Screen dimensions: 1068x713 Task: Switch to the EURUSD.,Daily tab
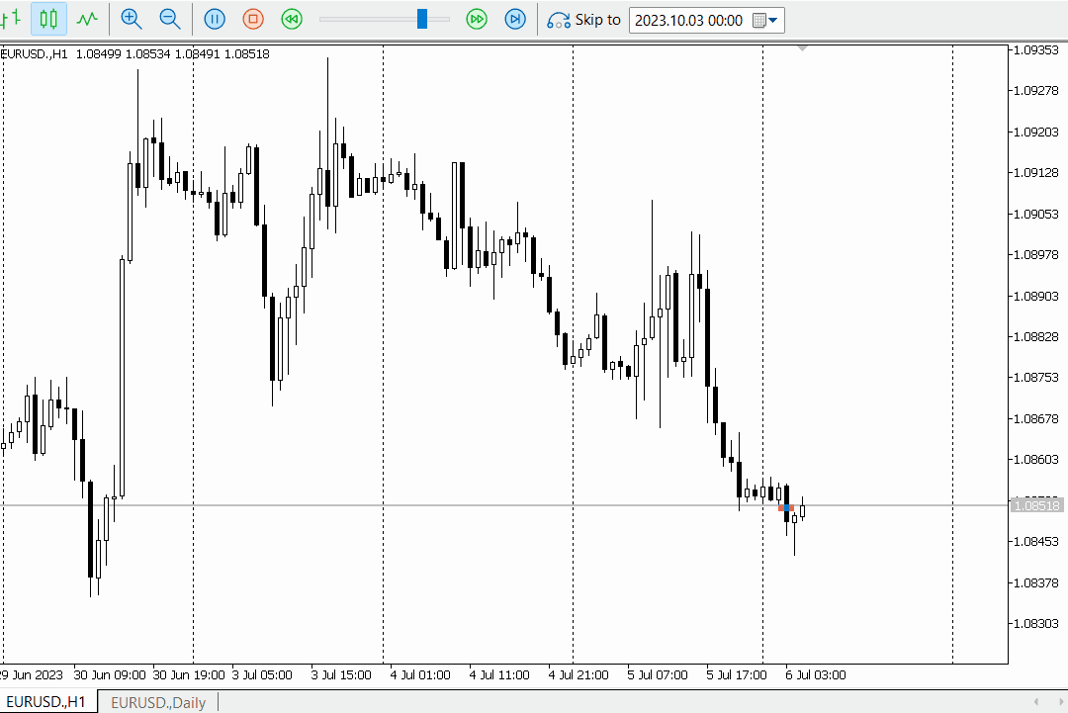click(158, 703)
